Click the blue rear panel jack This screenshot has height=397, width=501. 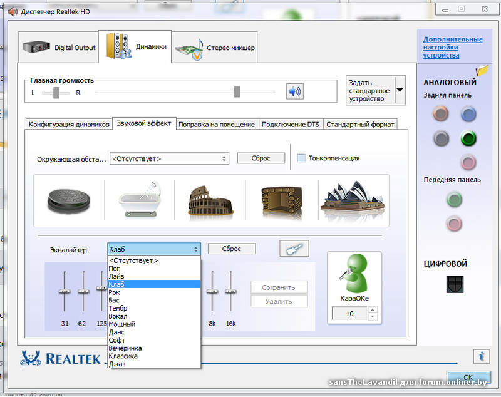click(x=468, y=115)
